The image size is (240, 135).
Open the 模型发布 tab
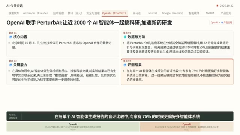coord(14,13)
